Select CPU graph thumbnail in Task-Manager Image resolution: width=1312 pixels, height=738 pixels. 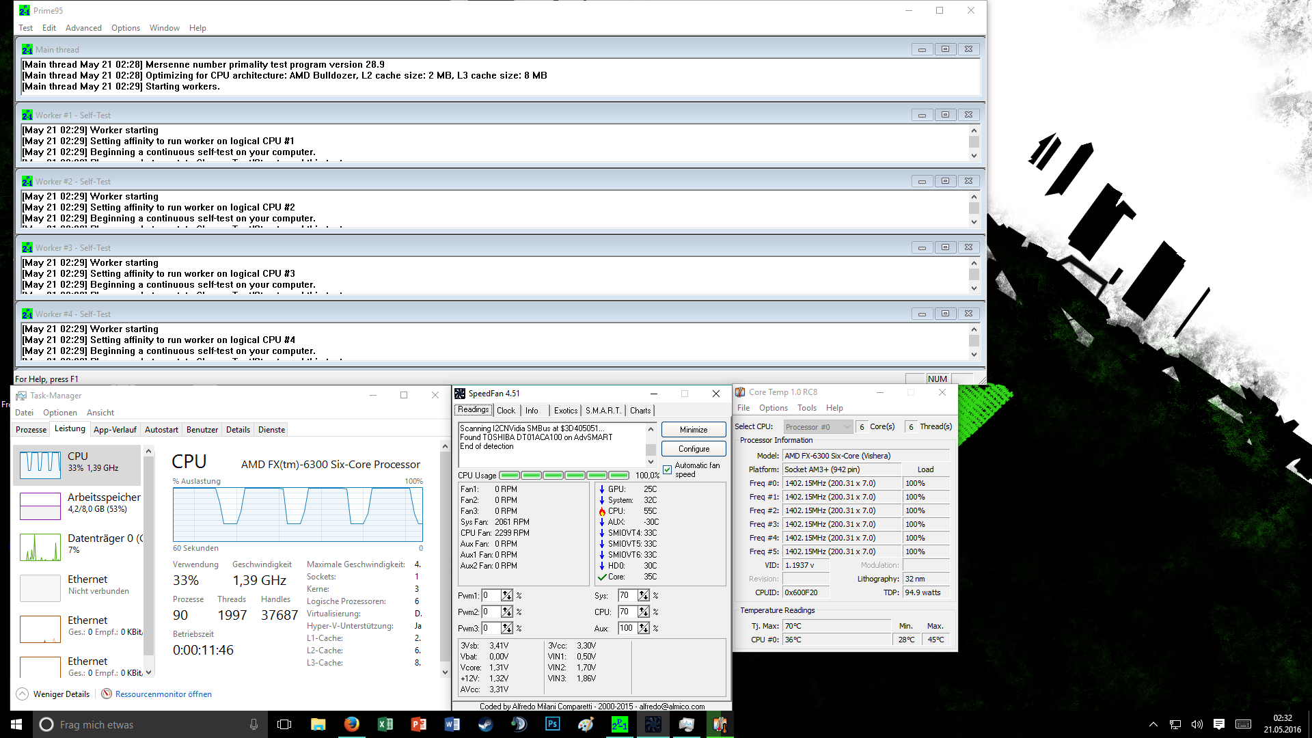(40, 465)
